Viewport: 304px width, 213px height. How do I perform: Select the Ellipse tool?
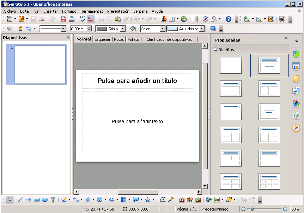pos(45,200)
